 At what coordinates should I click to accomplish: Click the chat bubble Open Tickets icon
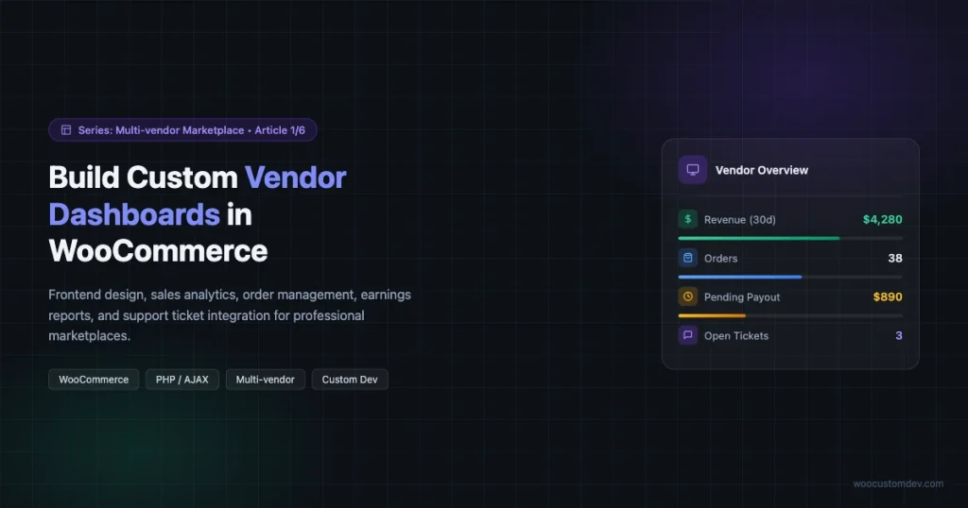(688, 335)
